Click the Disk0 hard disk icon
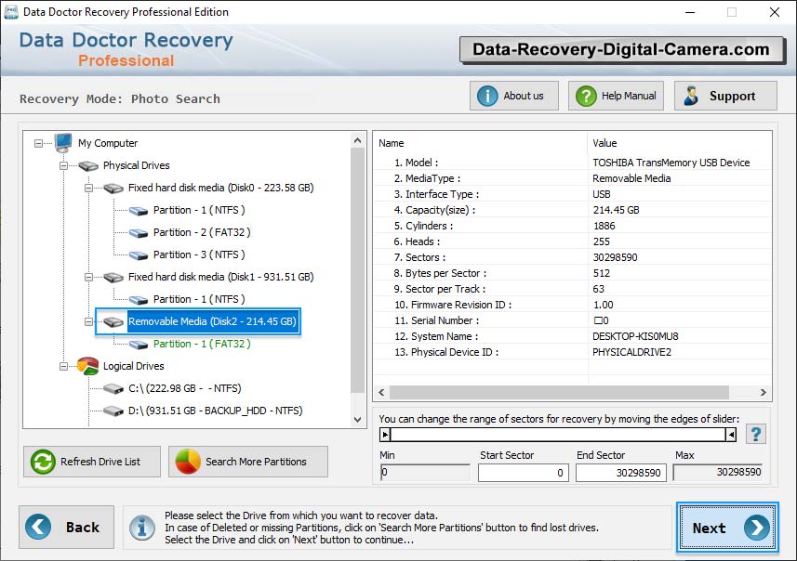The width and height of the screenshot is (797, 561). pyautogui.click(x=113, y=188)
